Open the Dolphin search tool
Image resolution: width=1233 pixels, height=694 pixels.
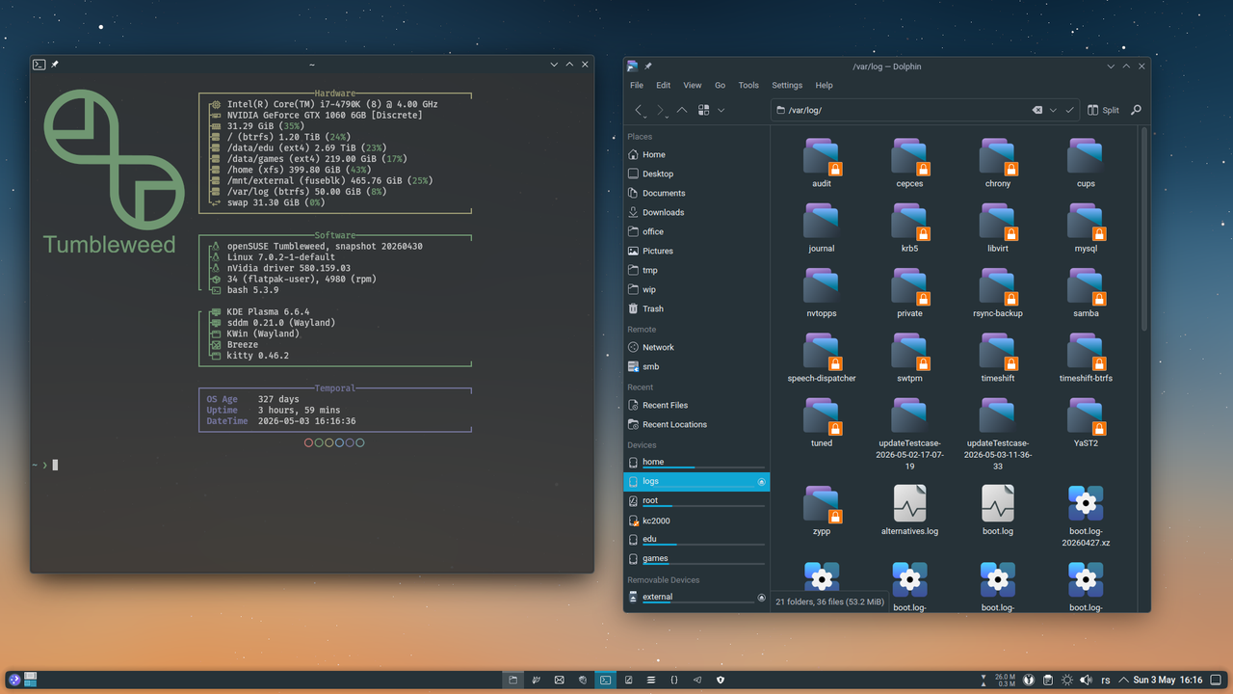tap(1136, 110)
